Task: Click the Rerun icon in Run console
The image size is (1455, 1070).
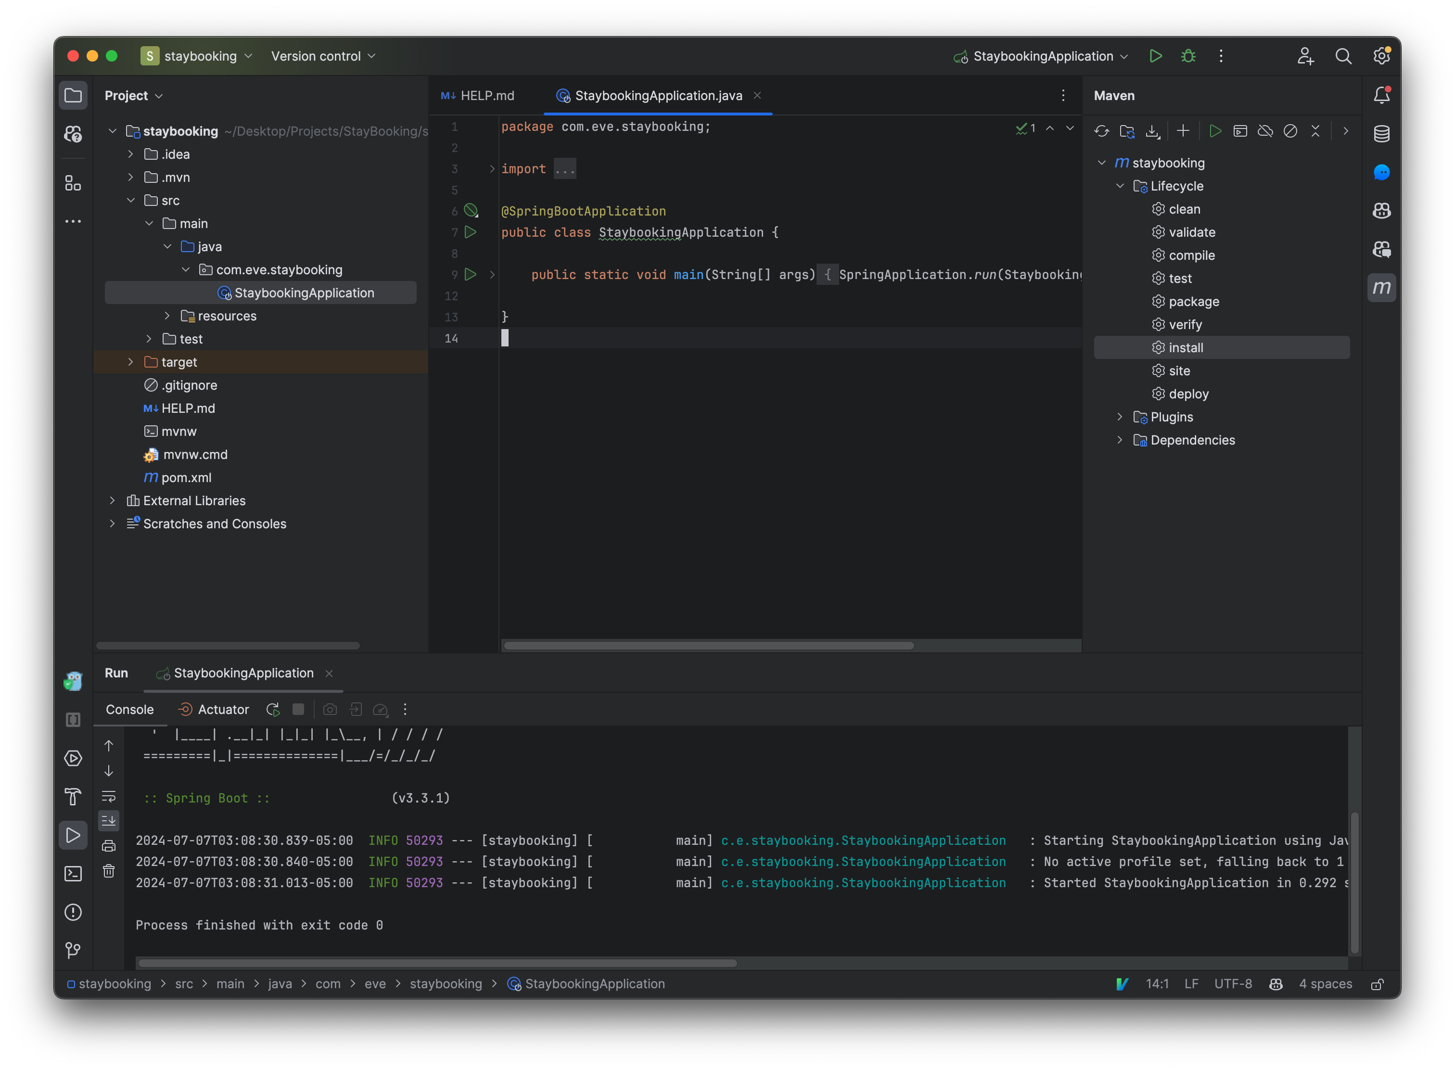Action: pyautogui.click(x=273, y=709)
